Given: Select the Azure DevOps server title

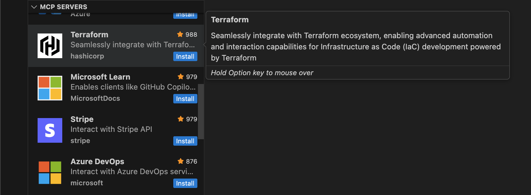Looking at the screenshot, I should click(97, 162).
